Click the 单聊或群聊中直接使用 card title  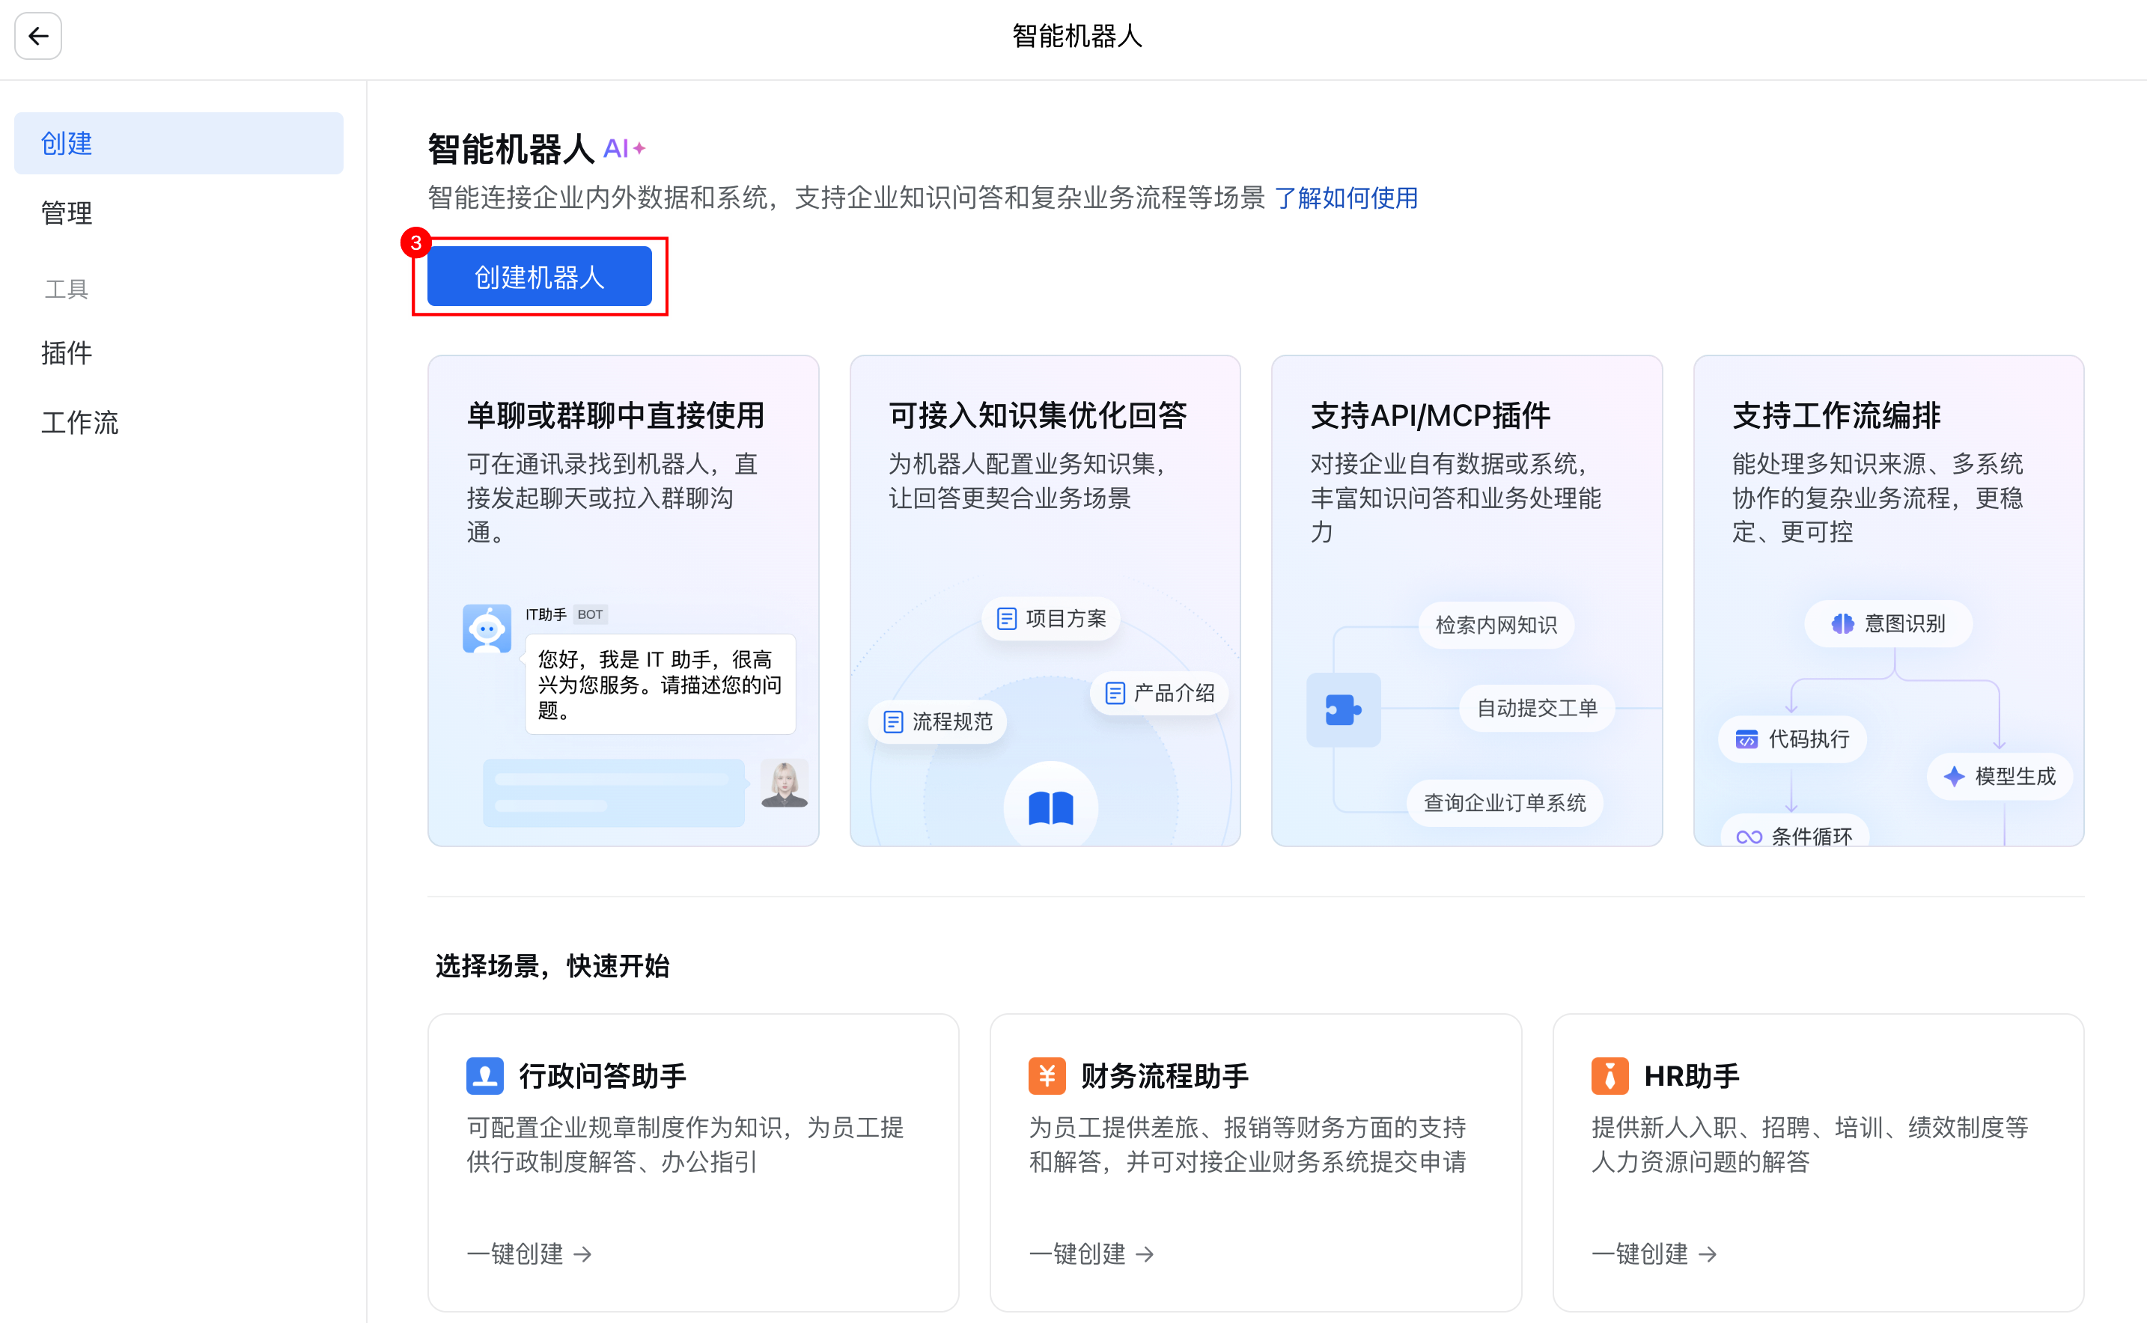point(615,415)
